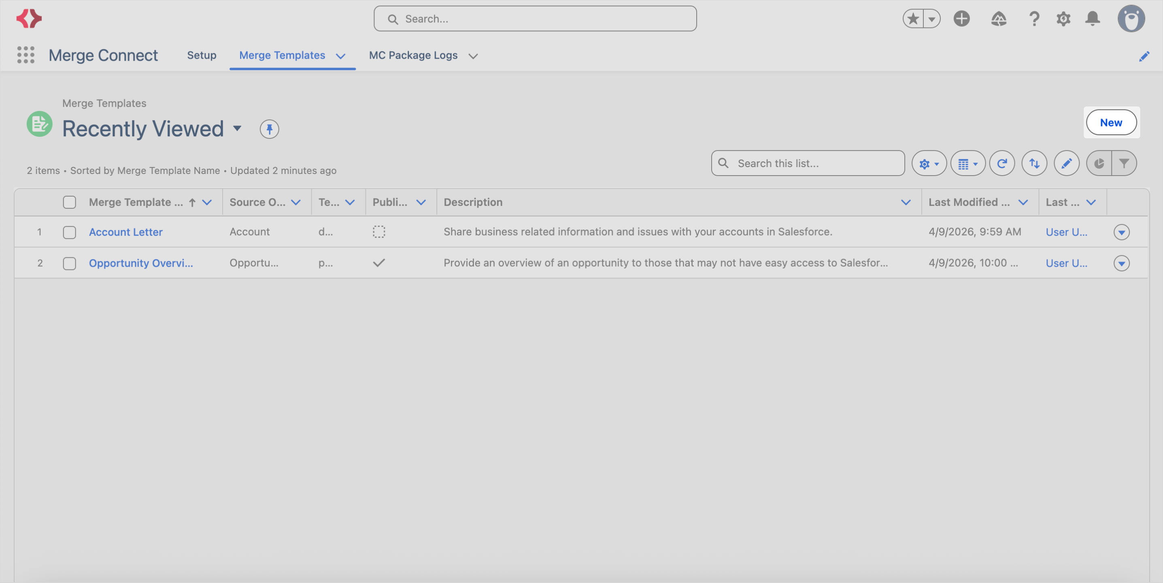The height and width of the screenshot is (583, 1163).
Task: Check the Account Letter row checkbox
Action: pyautogui.click(x=70, y=232)
